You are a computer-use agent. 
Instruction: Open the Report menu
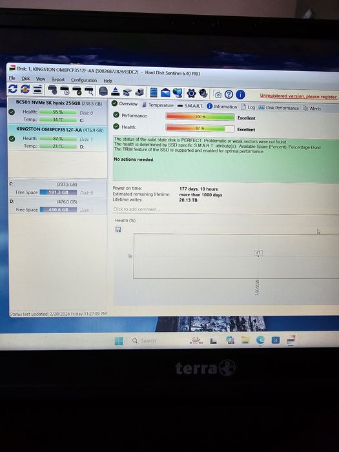tap(58, 79)
